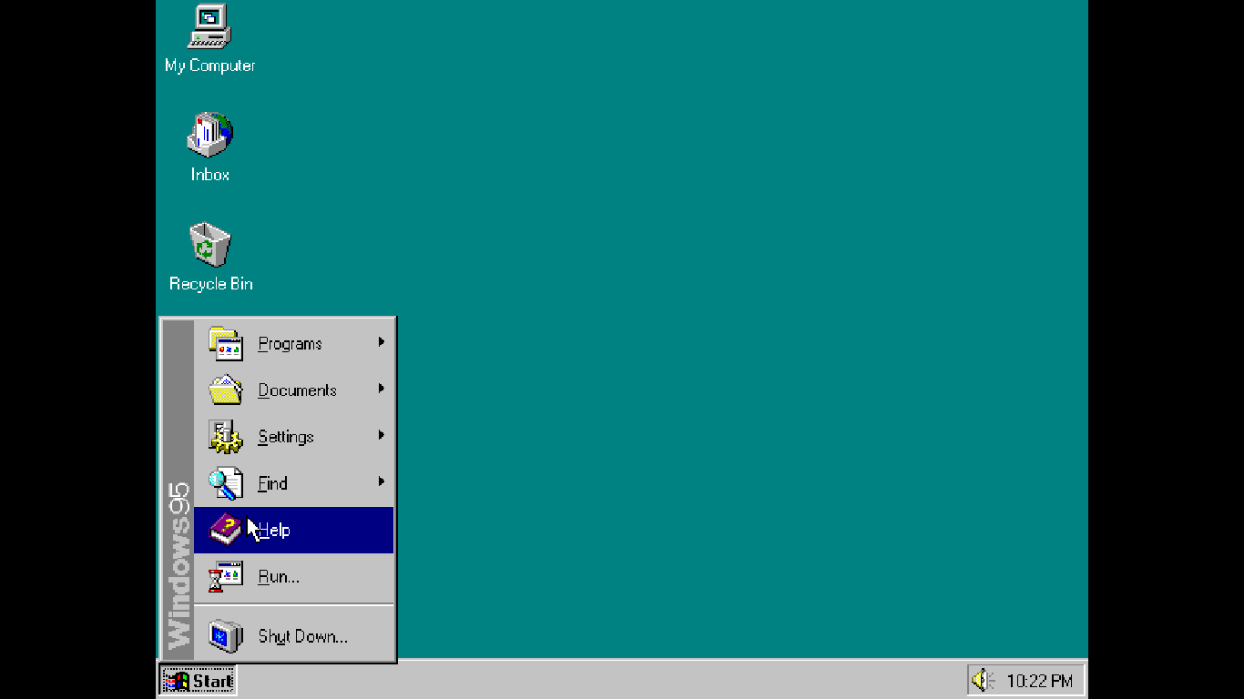Click the Programs folder icon in Start menu
The width and height of the screenshot is (1244, 699).
(x=225, y=344)
